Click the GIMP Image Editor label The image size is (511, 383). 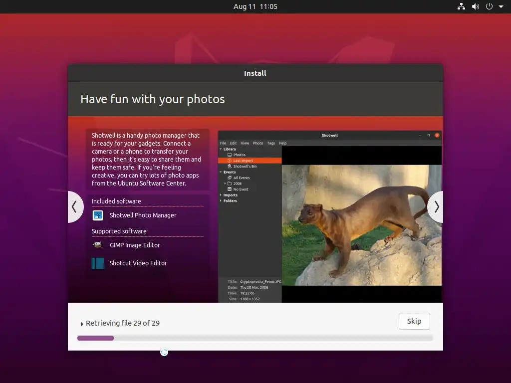(x=135, y=245)
